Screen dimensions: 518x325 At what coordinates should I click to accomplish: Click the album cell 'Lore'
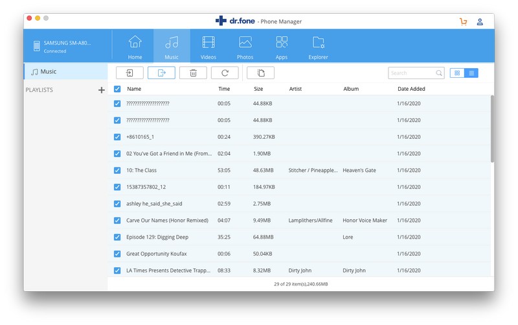[348, 237]
